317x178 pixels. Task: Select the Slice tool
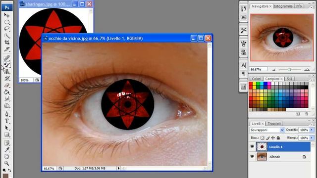[x=6, y=49]
